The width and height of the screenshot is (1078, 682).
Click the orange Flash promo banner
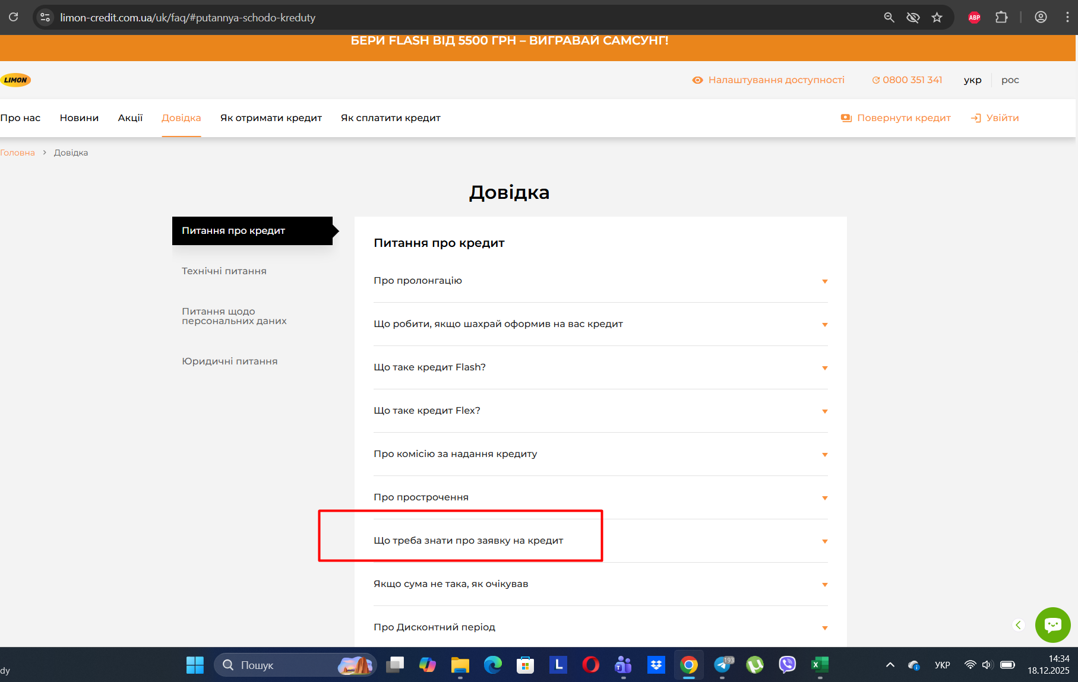(x=538, y=47)
